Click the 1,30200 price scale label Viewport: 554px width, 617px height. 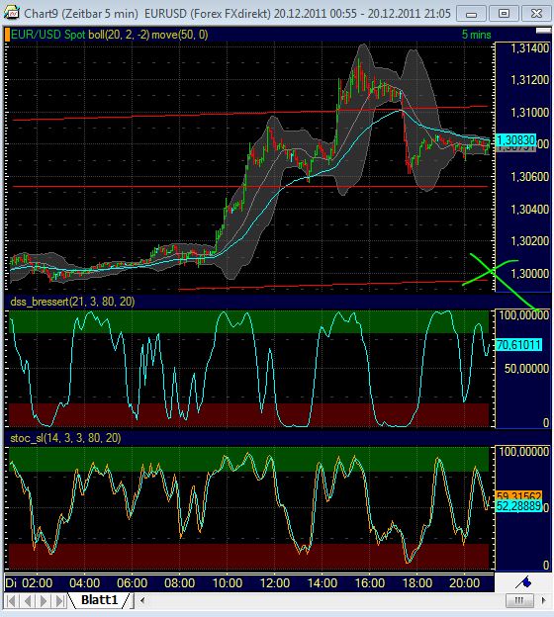coord(529,241)
